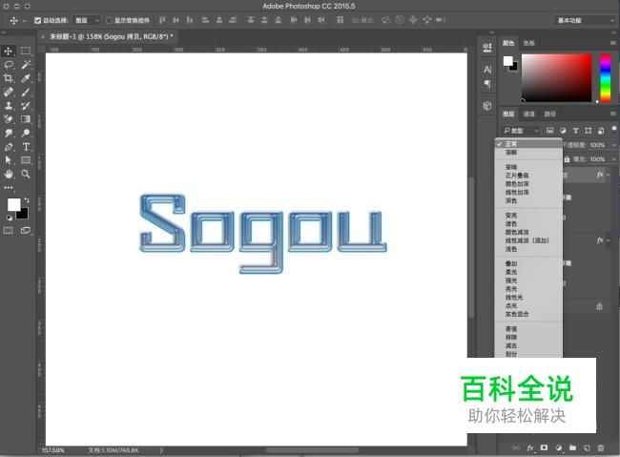620x457 pixels.
Task: Filter layers by pixel layer icon
Action: [549, 131]
